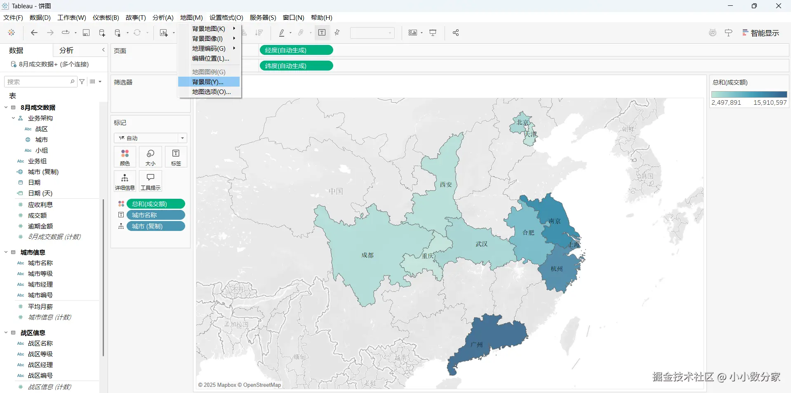This screenshot has width=791, height=393.
Task: Click the add new data source icon
Action: click(x=102, y=33)
